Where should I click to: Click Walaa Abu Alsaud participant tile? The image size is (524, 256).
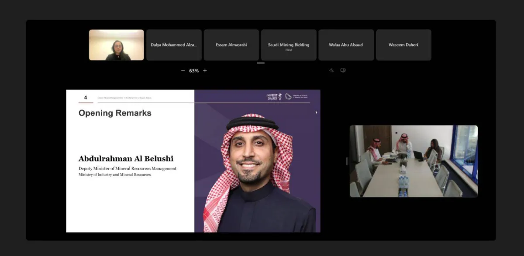[x=346, y=45]
